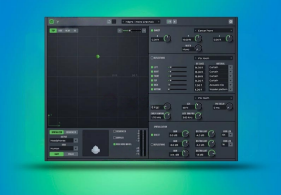Click the Early Damping knob
Image resolution: width=281 pixels, height=195 pixels.
pos(167,116)
